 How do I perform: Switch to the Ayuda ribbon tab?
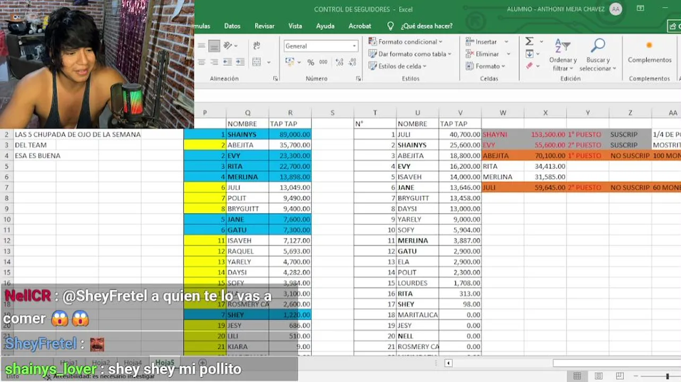click(325, 26)
